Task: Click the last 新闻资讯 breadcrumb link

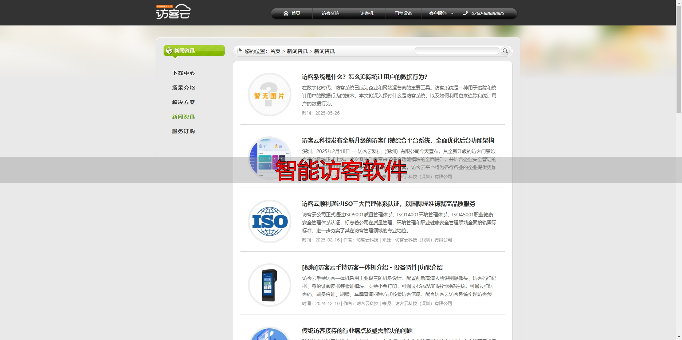Action: coord(325,51)
